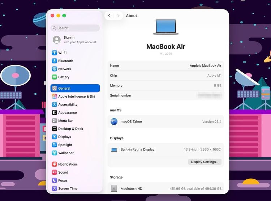The height and width of the screenshot is (201, 271).
Task: Open the Wallpaper flower icon
Action: (x=55, y=153)
